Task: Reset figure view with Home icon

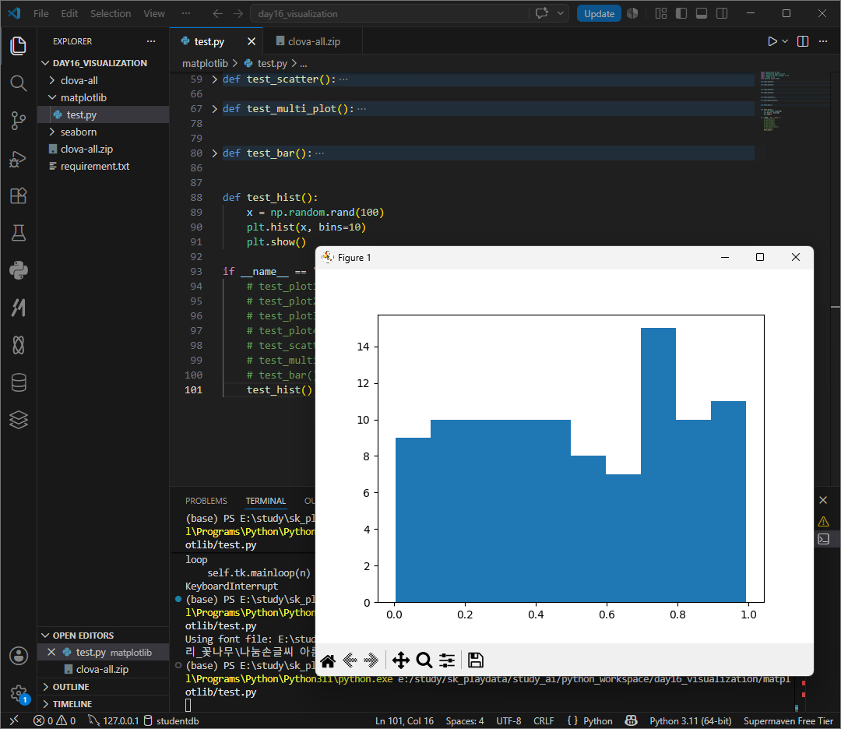Action: pyautogui.click(x=329, y=660)
